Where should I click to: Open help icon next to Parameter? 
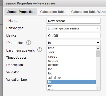click(28, 43)
